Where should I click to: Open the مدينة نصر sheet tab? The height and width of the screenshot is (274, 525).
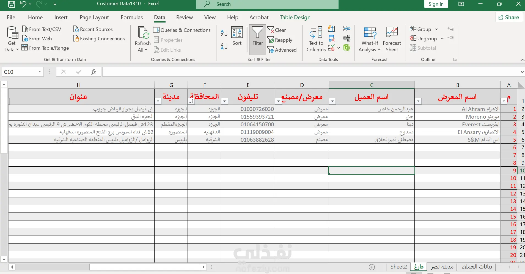442,267
